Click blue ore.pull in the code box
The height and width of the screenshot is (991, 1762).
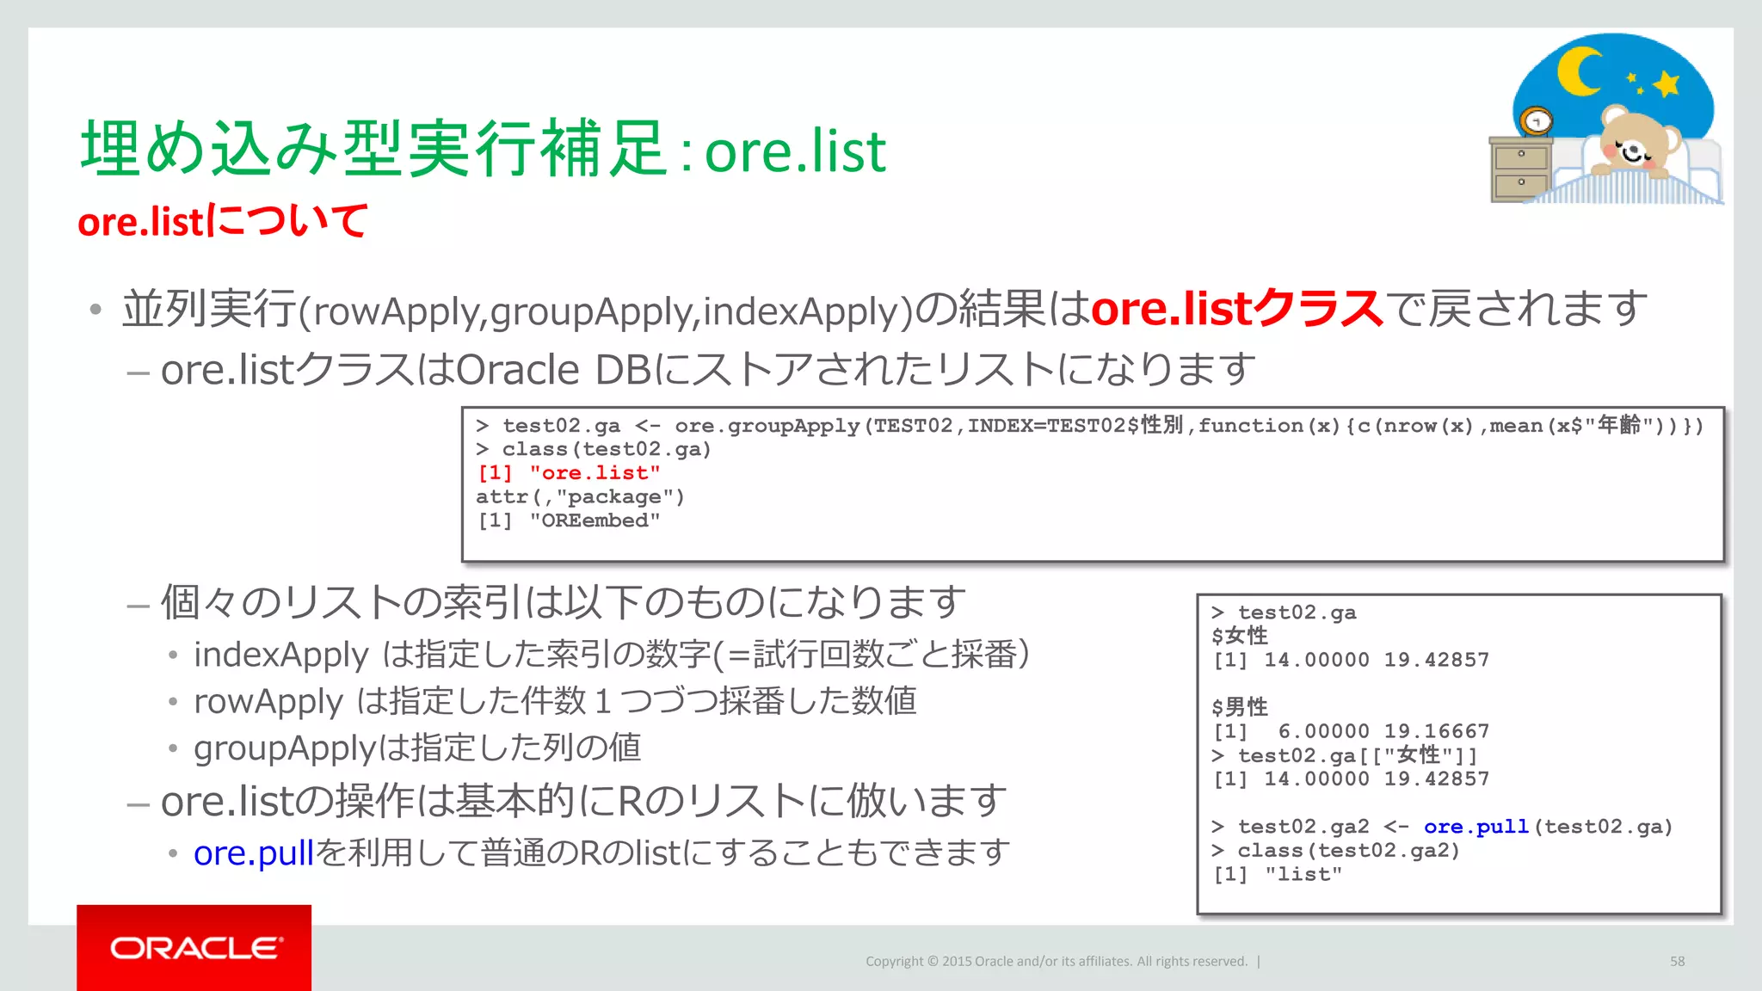(1476, 827)
